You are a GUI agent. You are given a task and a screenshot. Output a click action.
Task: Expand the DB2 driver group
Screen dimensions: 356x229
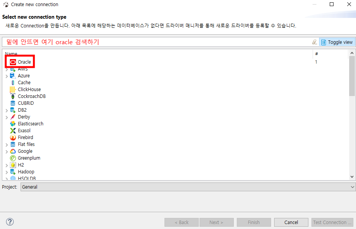tap(6, 110)
